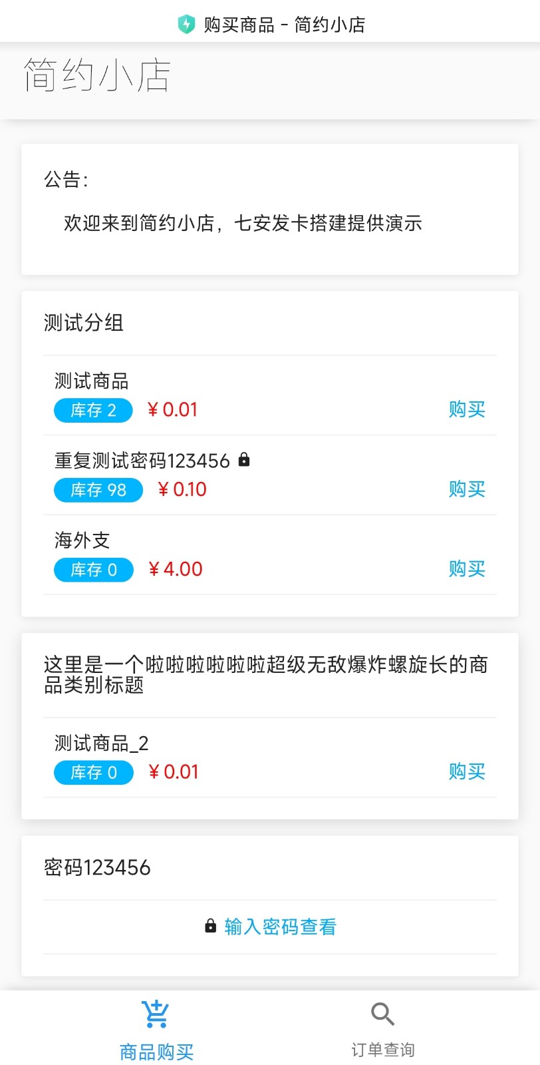Click the announcement text 欢迎来到简约小店

pos(243,223)
